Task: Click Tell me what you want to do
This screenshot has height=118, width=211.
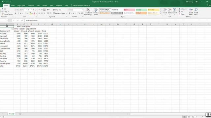Action: coord(80,6)
